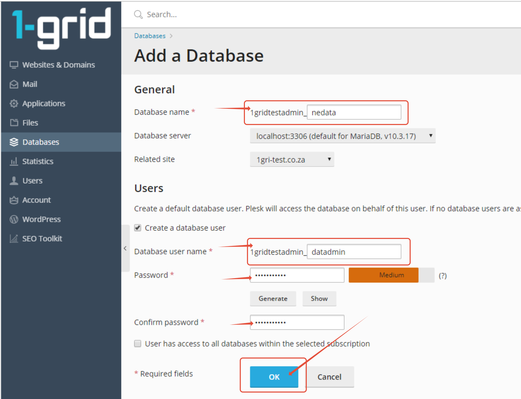
Task: Collapse the sidebar with left chevron
Action: (x=125, y=248)
